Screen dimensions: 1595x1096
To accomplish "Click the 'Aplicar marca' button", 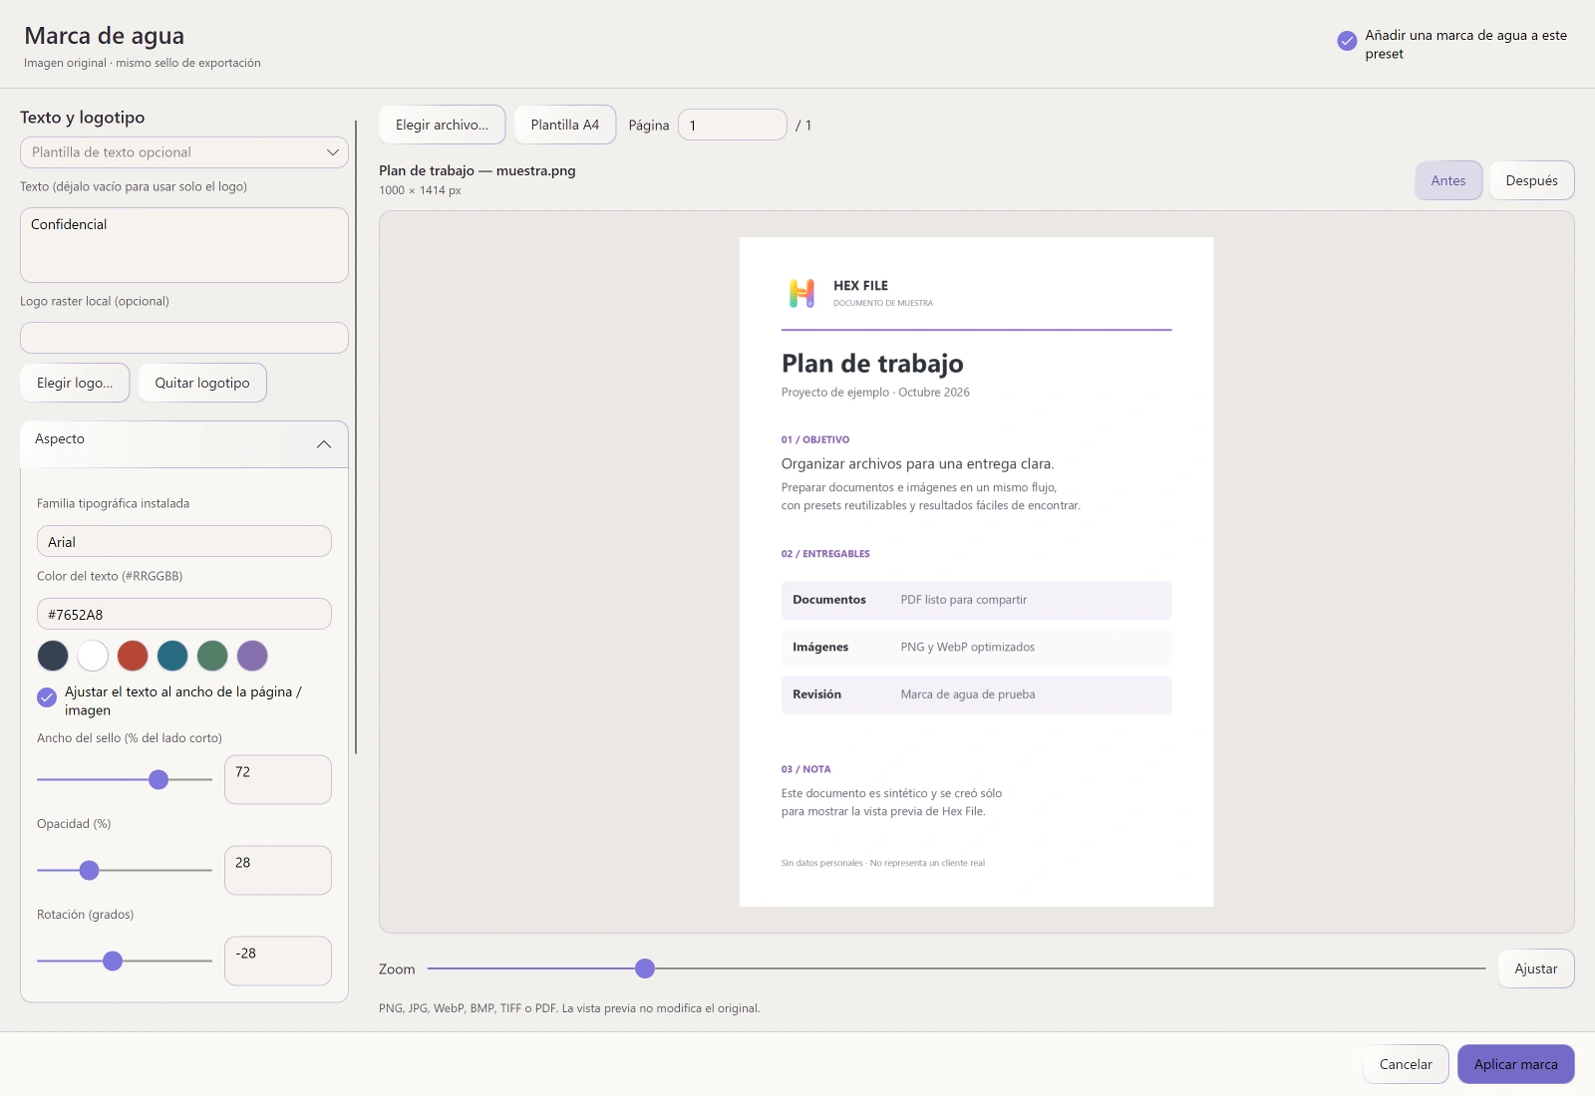I will point(1516,1064).
